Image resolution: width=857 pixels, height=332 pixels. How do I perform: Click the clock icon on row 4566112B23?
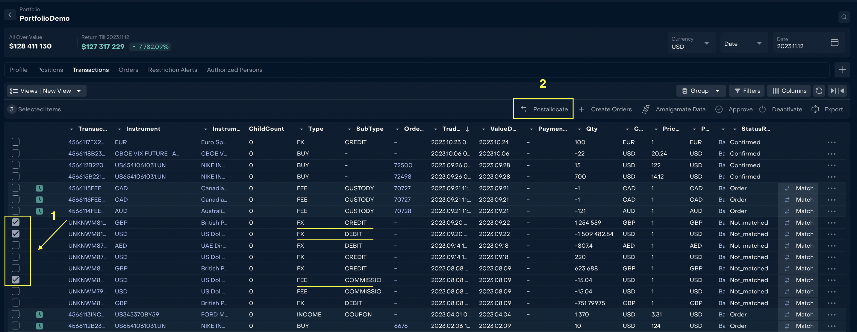39,326
